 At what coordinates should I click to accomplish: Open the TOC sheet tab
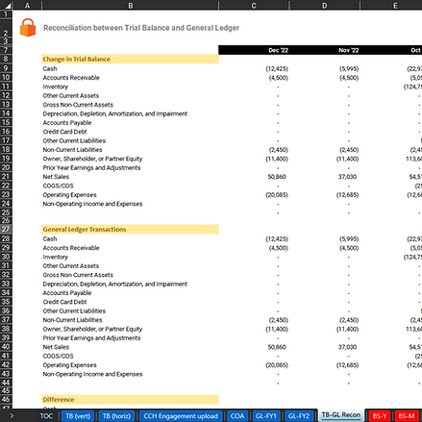pos(46,416)
